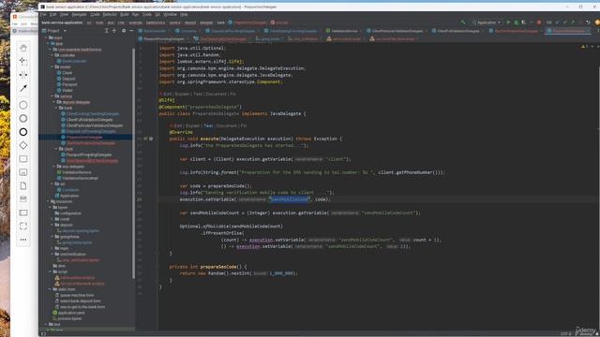The width and height of the screenshot is (600, 337).
Task: Add a dashed group frame from palette
Action: (x=23, y=226)
